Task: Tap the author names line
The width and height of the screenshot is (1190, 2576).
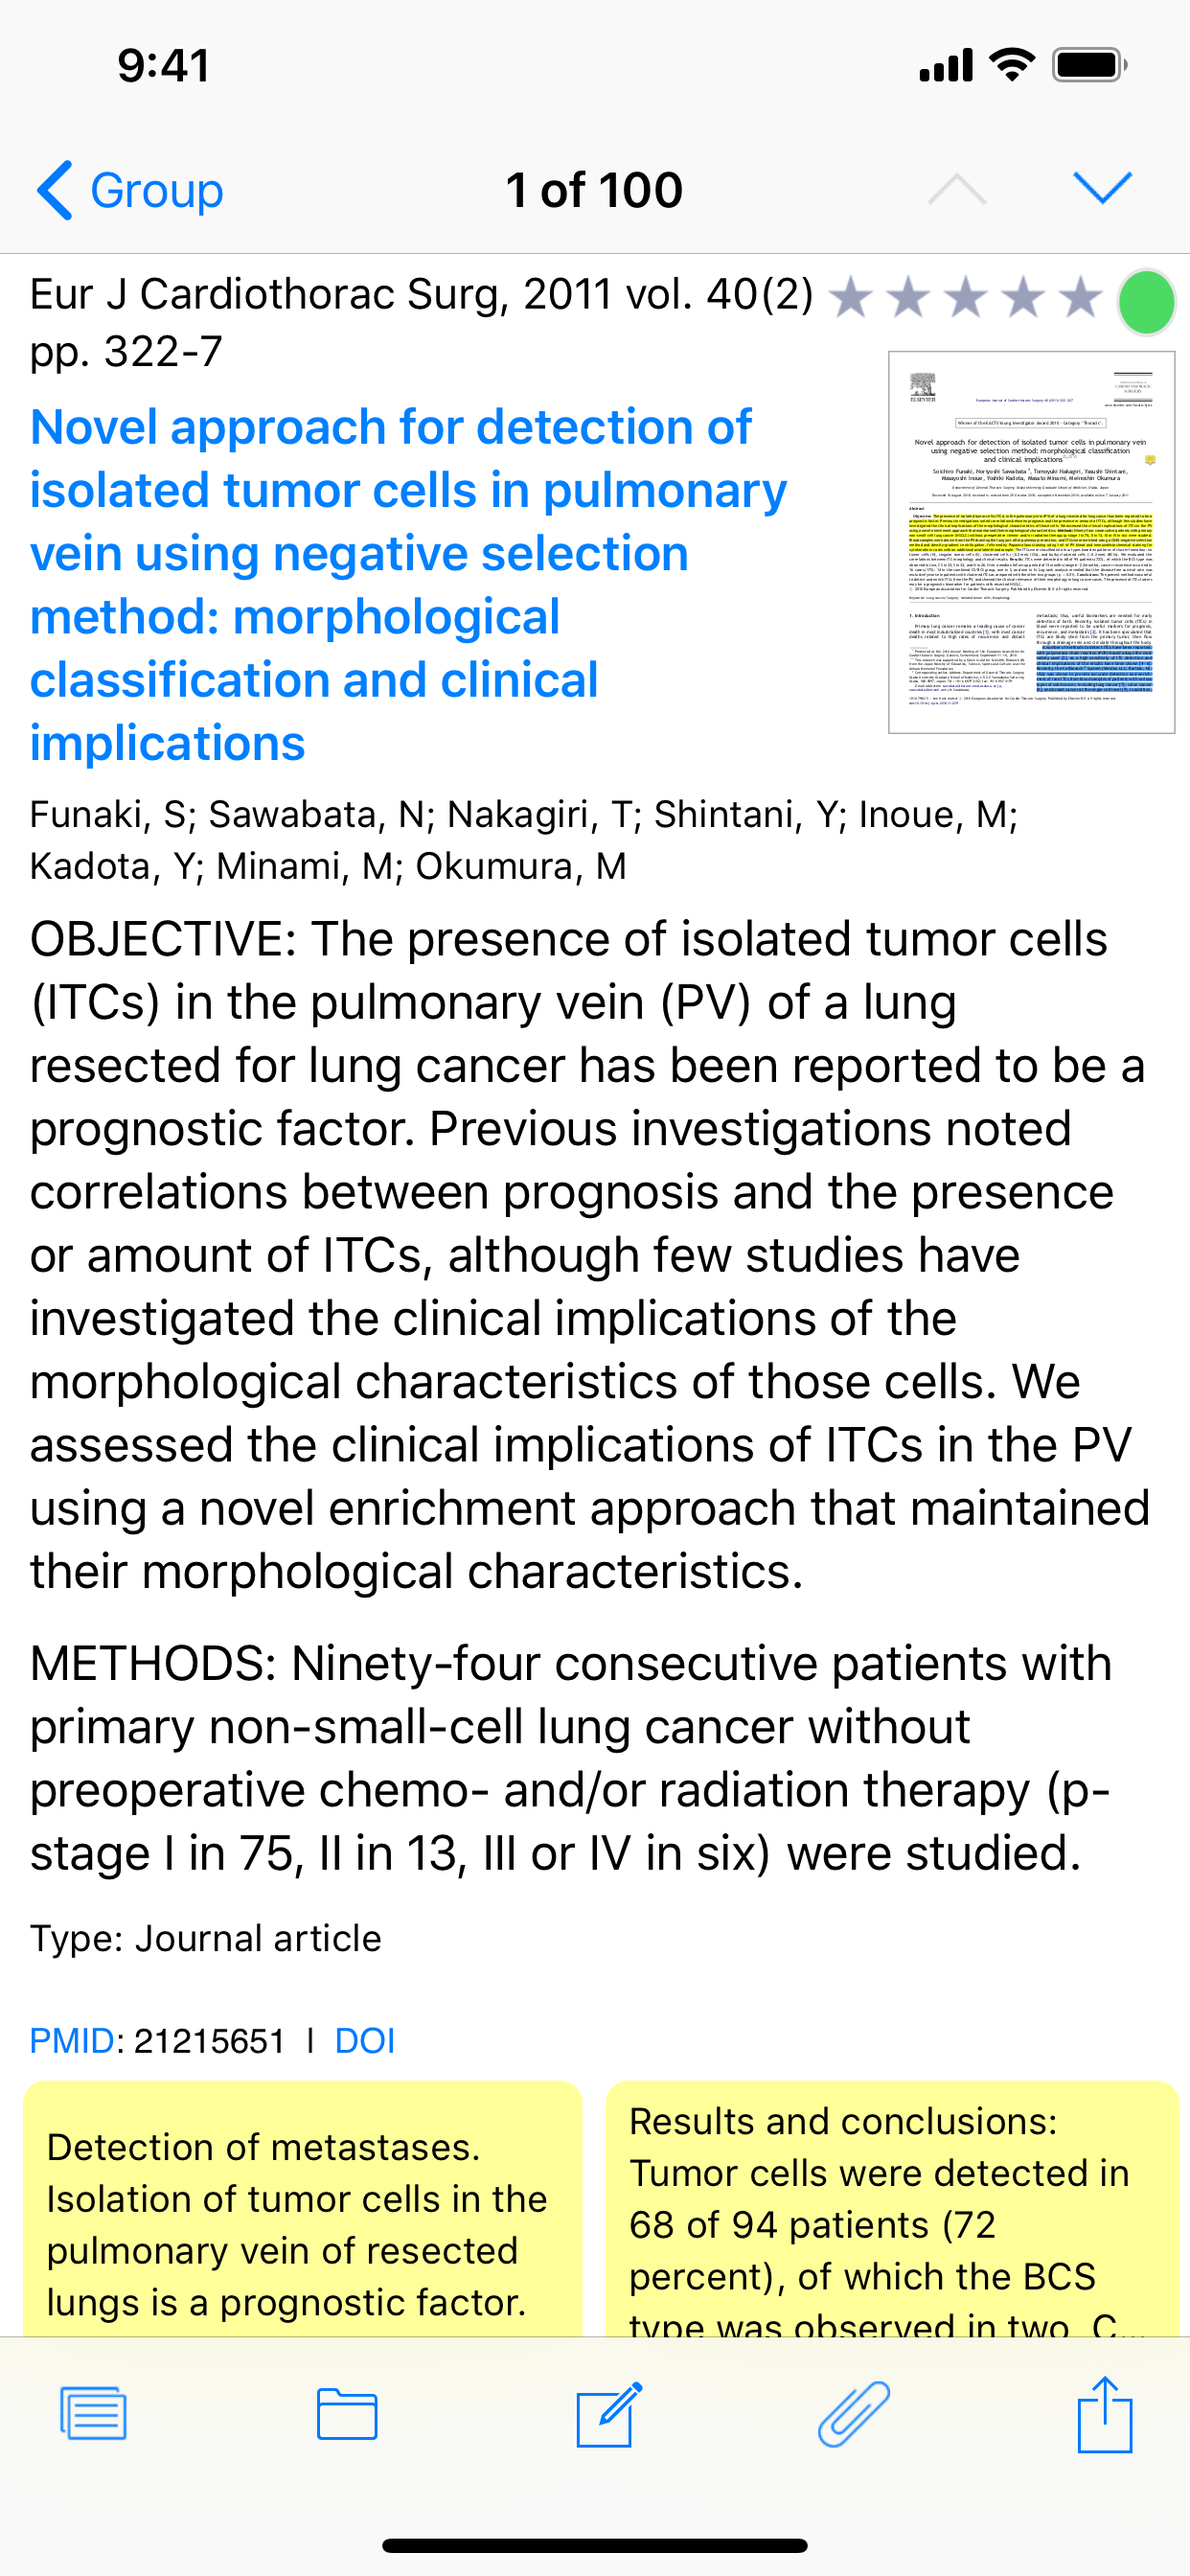Action: (x=522, y=840)
